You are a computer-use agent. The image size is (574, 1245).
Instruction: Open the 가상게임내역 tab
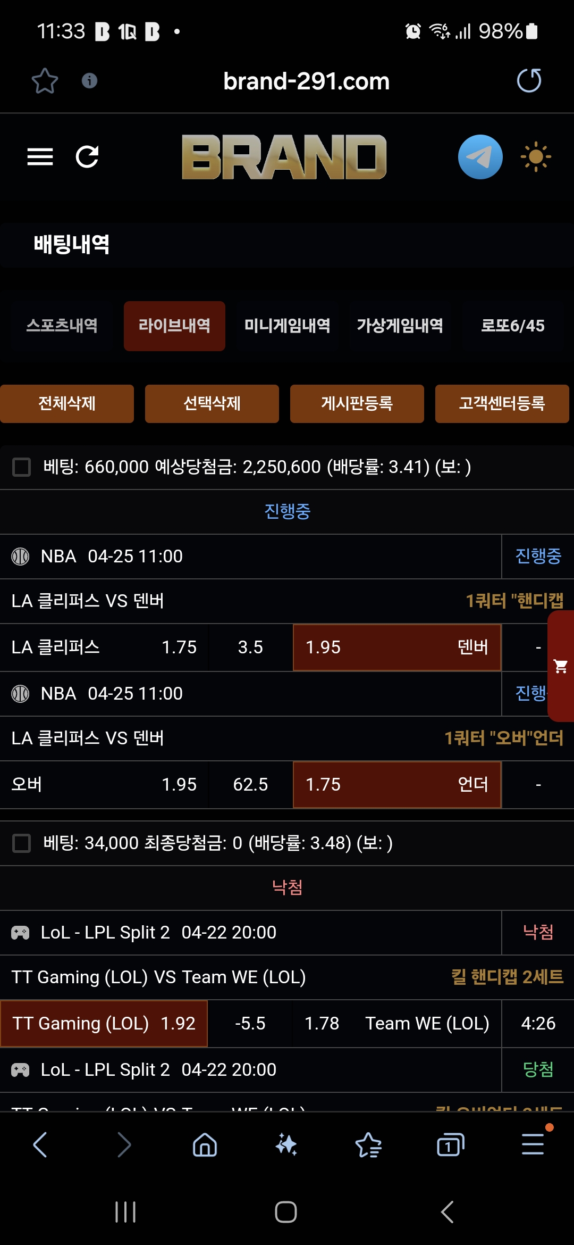[x=400, y=326]
